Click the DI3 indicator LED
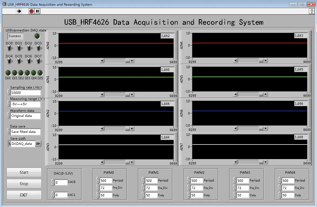 (x=28, y=73)
